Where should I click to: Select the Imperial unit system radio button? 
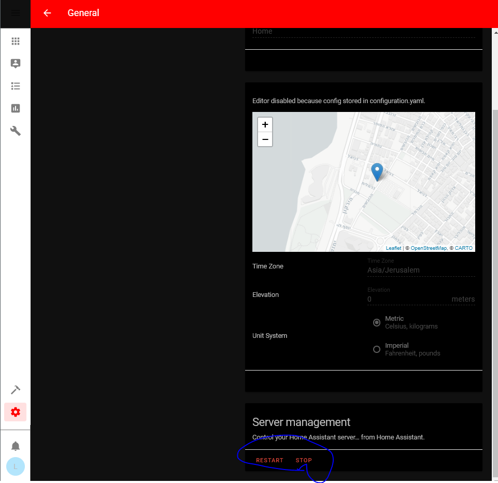[x=376, y=349]
